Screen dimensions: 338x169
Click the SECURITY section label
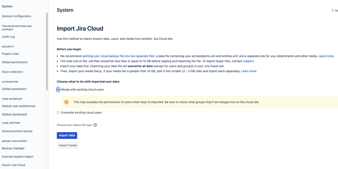pyautogui.click(x=8, y=47)
